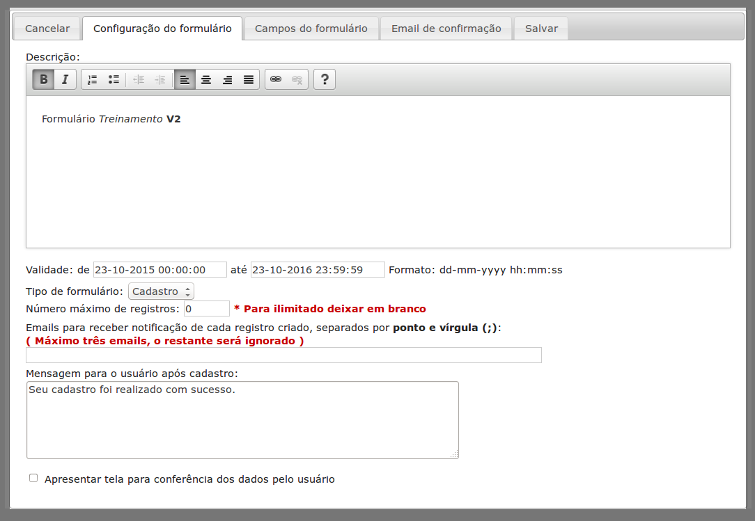Align the description text right
Screen dimensions: 755x521
tap(227, 80)
